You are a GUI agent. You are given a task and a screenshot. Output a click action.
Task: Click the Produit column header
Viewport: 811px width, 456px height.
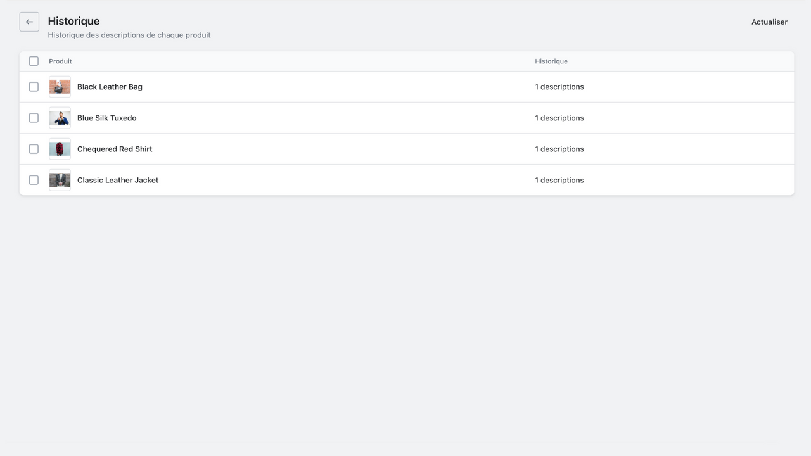(60, 61)
